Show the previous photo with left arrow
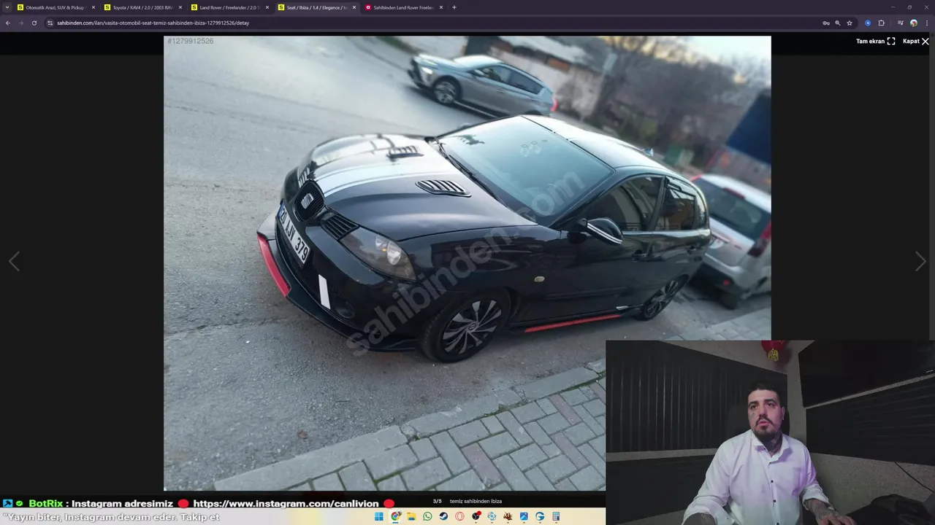 14,262
